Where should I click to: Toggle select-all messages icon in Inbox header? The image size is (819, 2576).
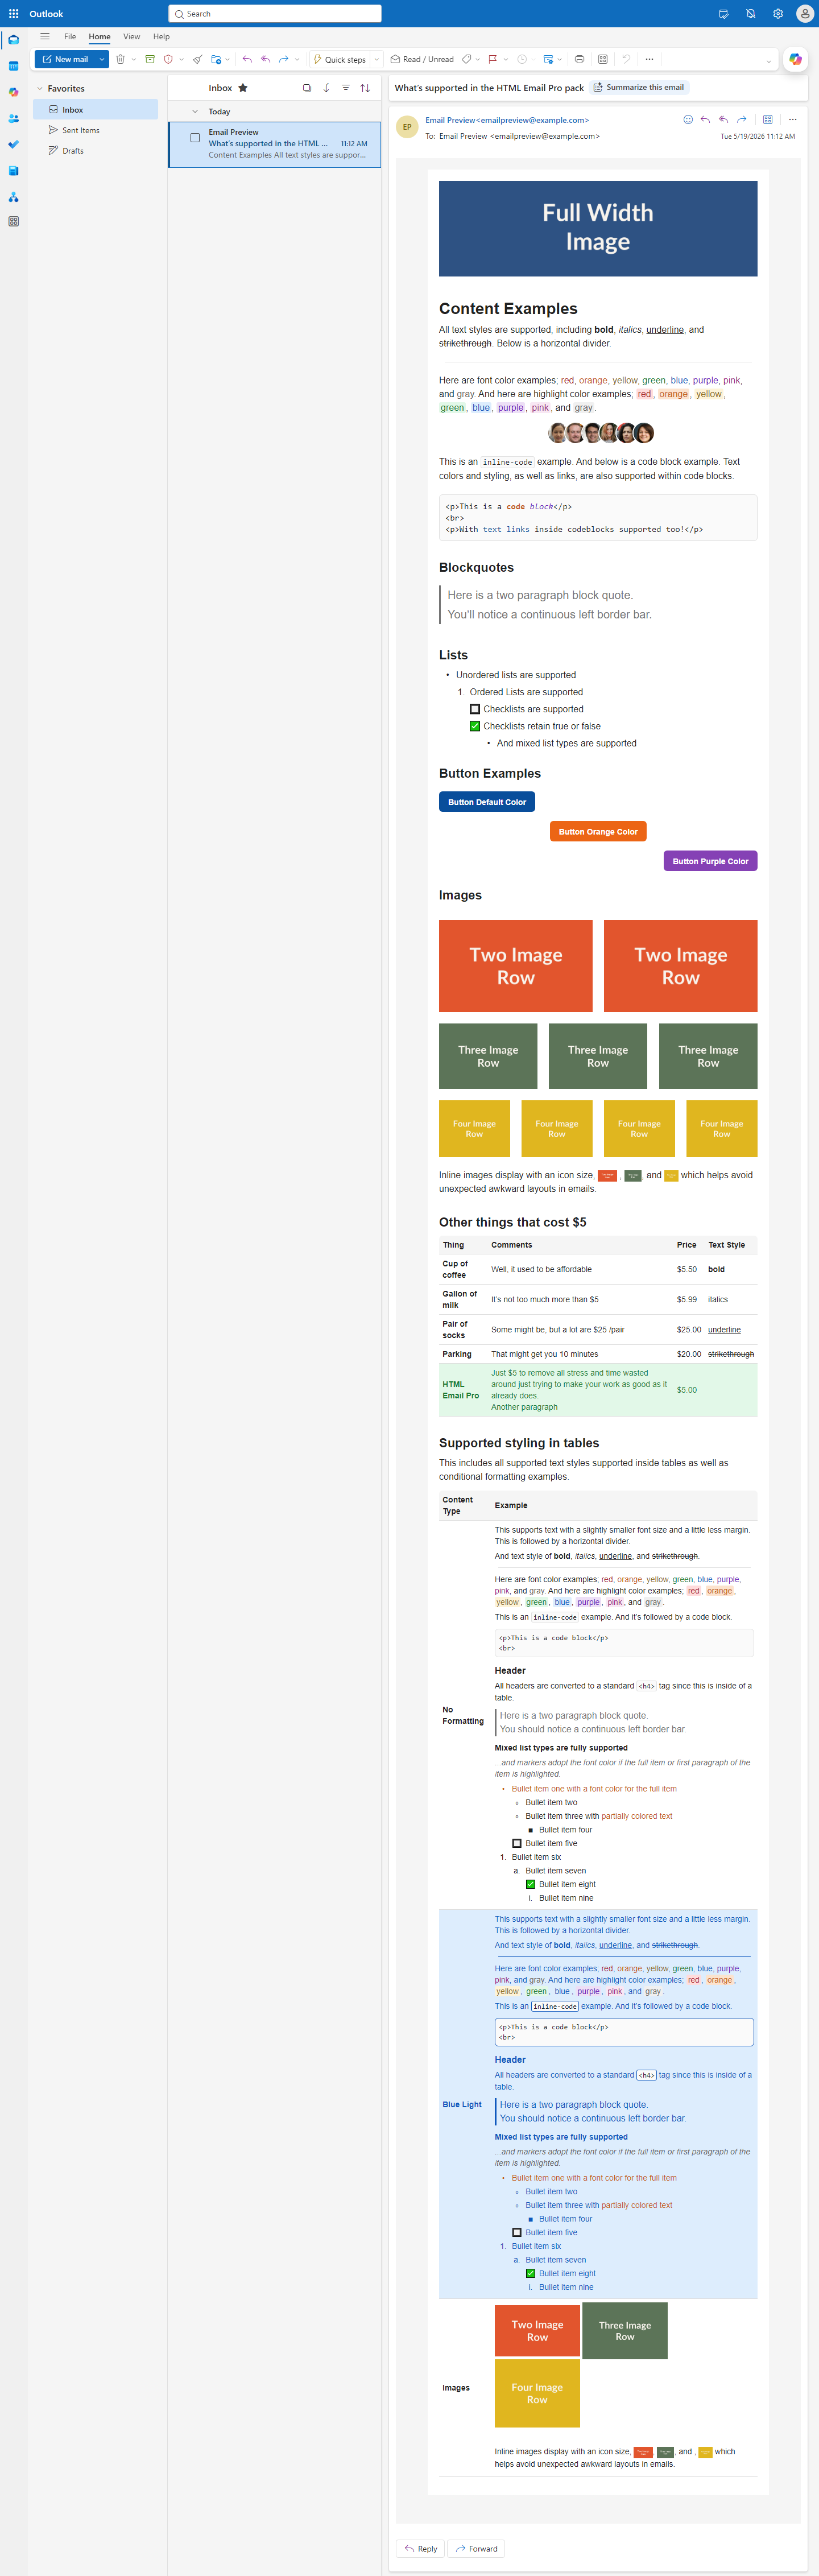coord(307,88)
